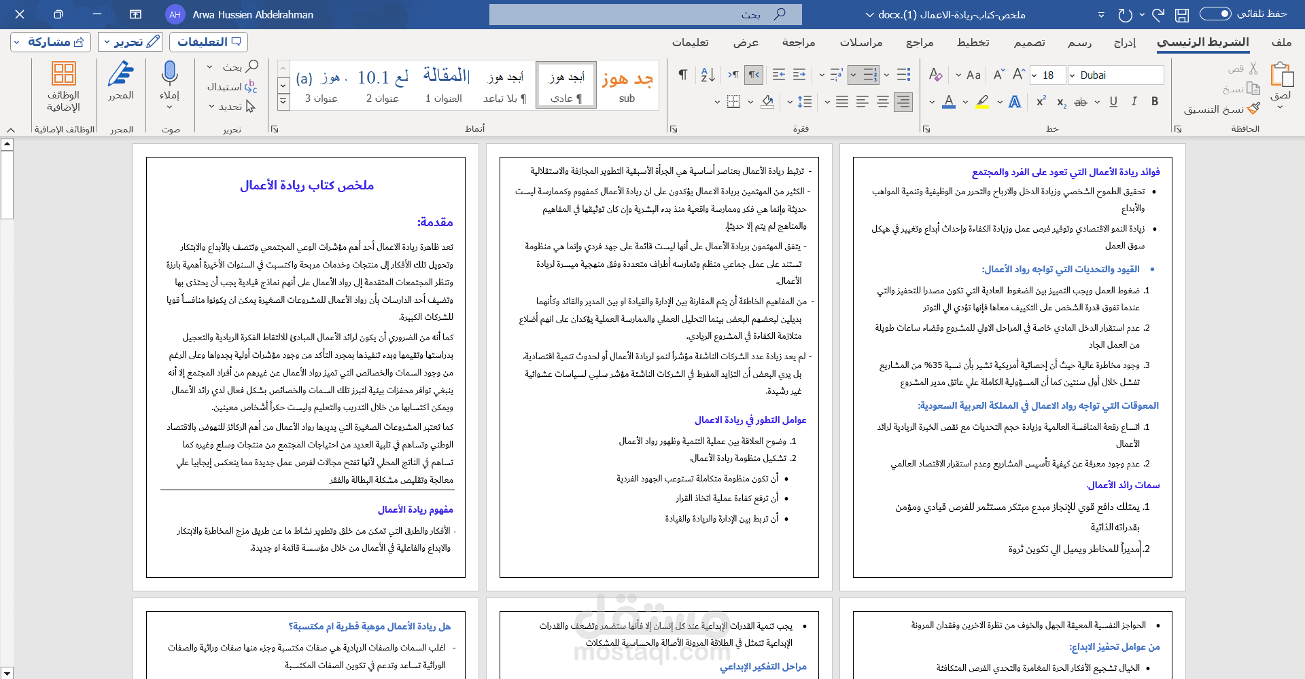
Task: Clear all formatting with eraser A icon
Action: (935, 75)
